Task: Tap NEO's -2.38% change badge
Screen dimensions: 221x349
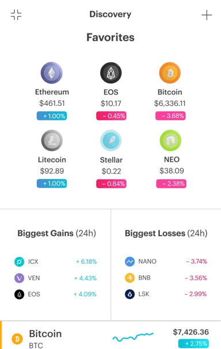Action: pos(171,184)
